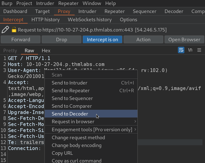Click the Forward button
Screen dimensions: 205x163
coord(21,39)
